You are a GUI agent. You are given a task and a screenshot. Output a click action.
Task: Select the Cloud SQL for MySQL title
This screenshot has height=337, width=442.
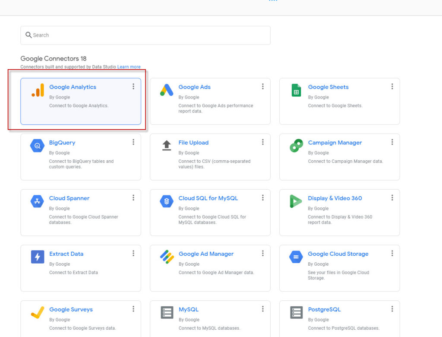point(208,198)
